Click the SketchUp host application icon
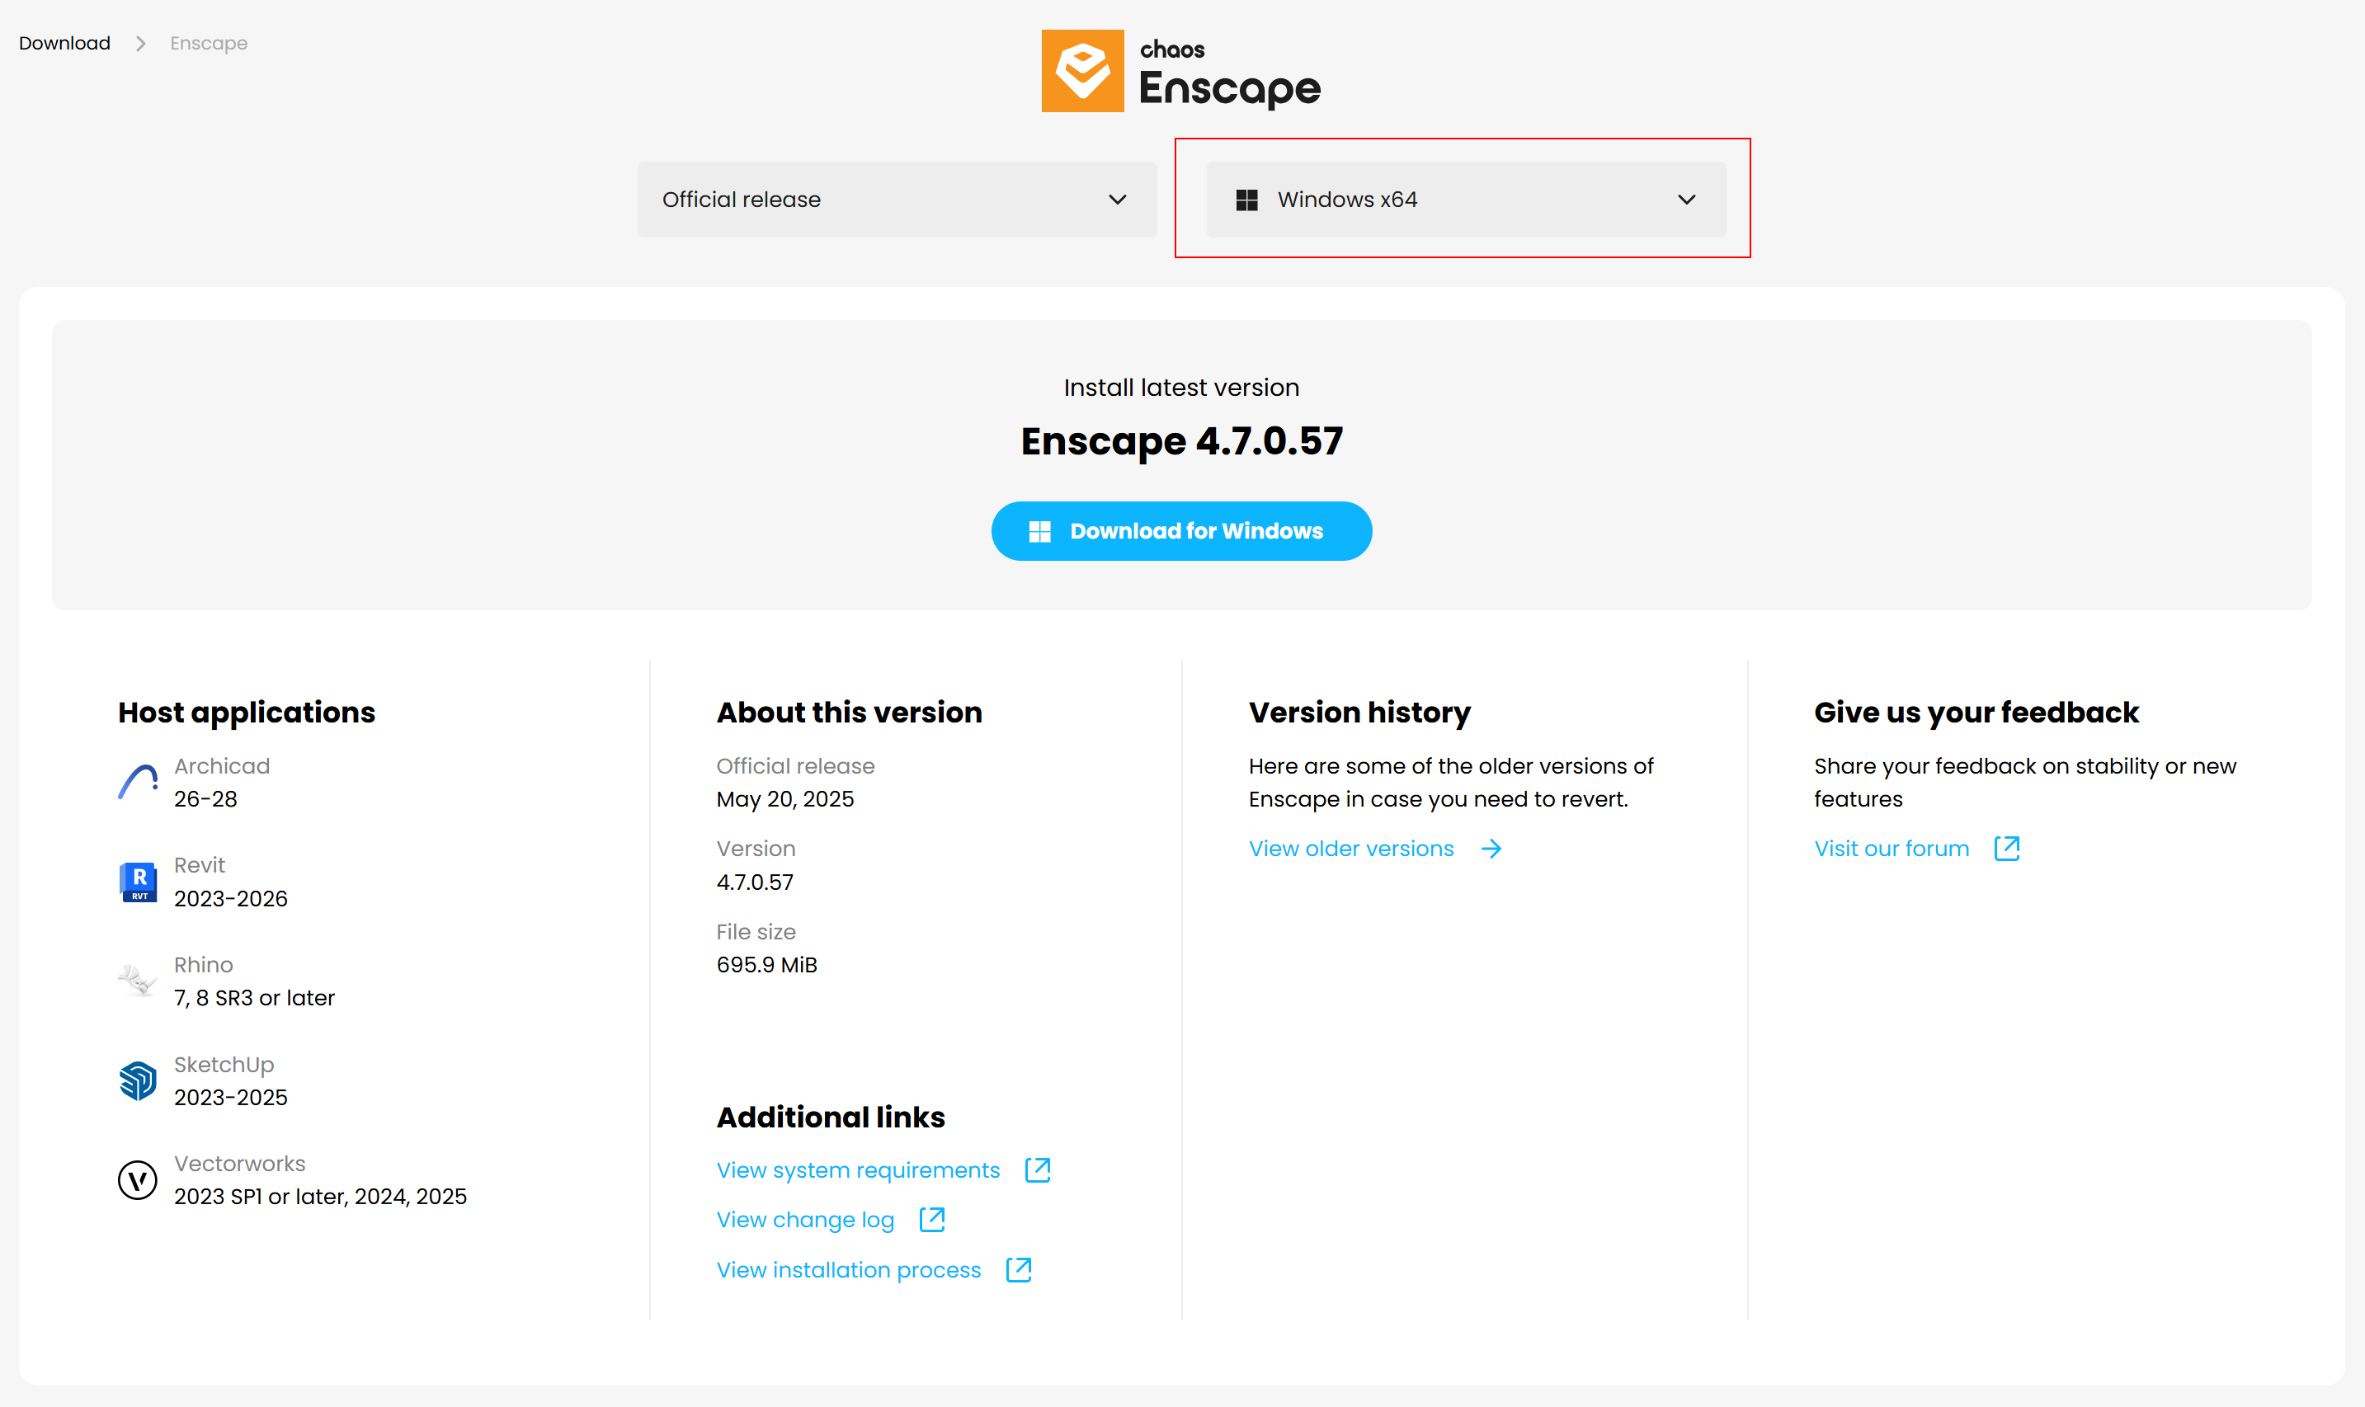Screen dimensions: 2365x1407 pyautogui.click(x=138, y=1081)
